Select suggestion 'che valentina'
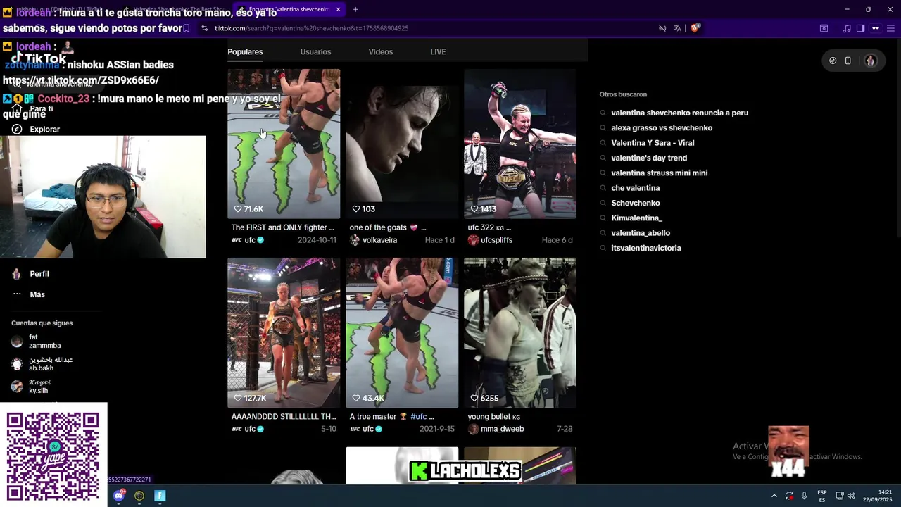901x507 pixels. 636,188
